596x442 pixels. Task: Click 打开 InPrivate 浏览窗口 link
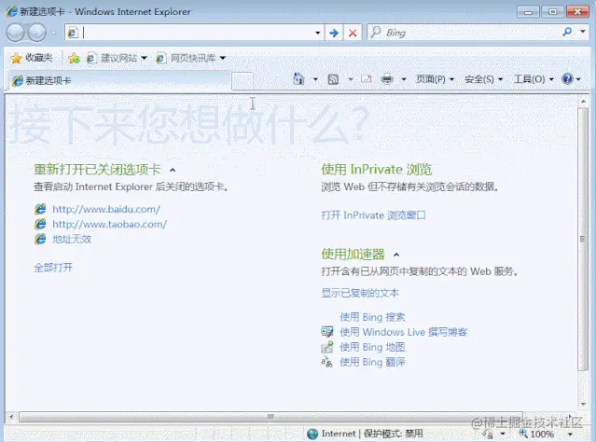(x=373, y=215)
